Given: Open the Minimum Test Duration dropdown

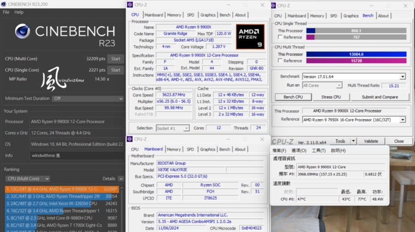Looking at the screenshot, I should click(87, 99).
